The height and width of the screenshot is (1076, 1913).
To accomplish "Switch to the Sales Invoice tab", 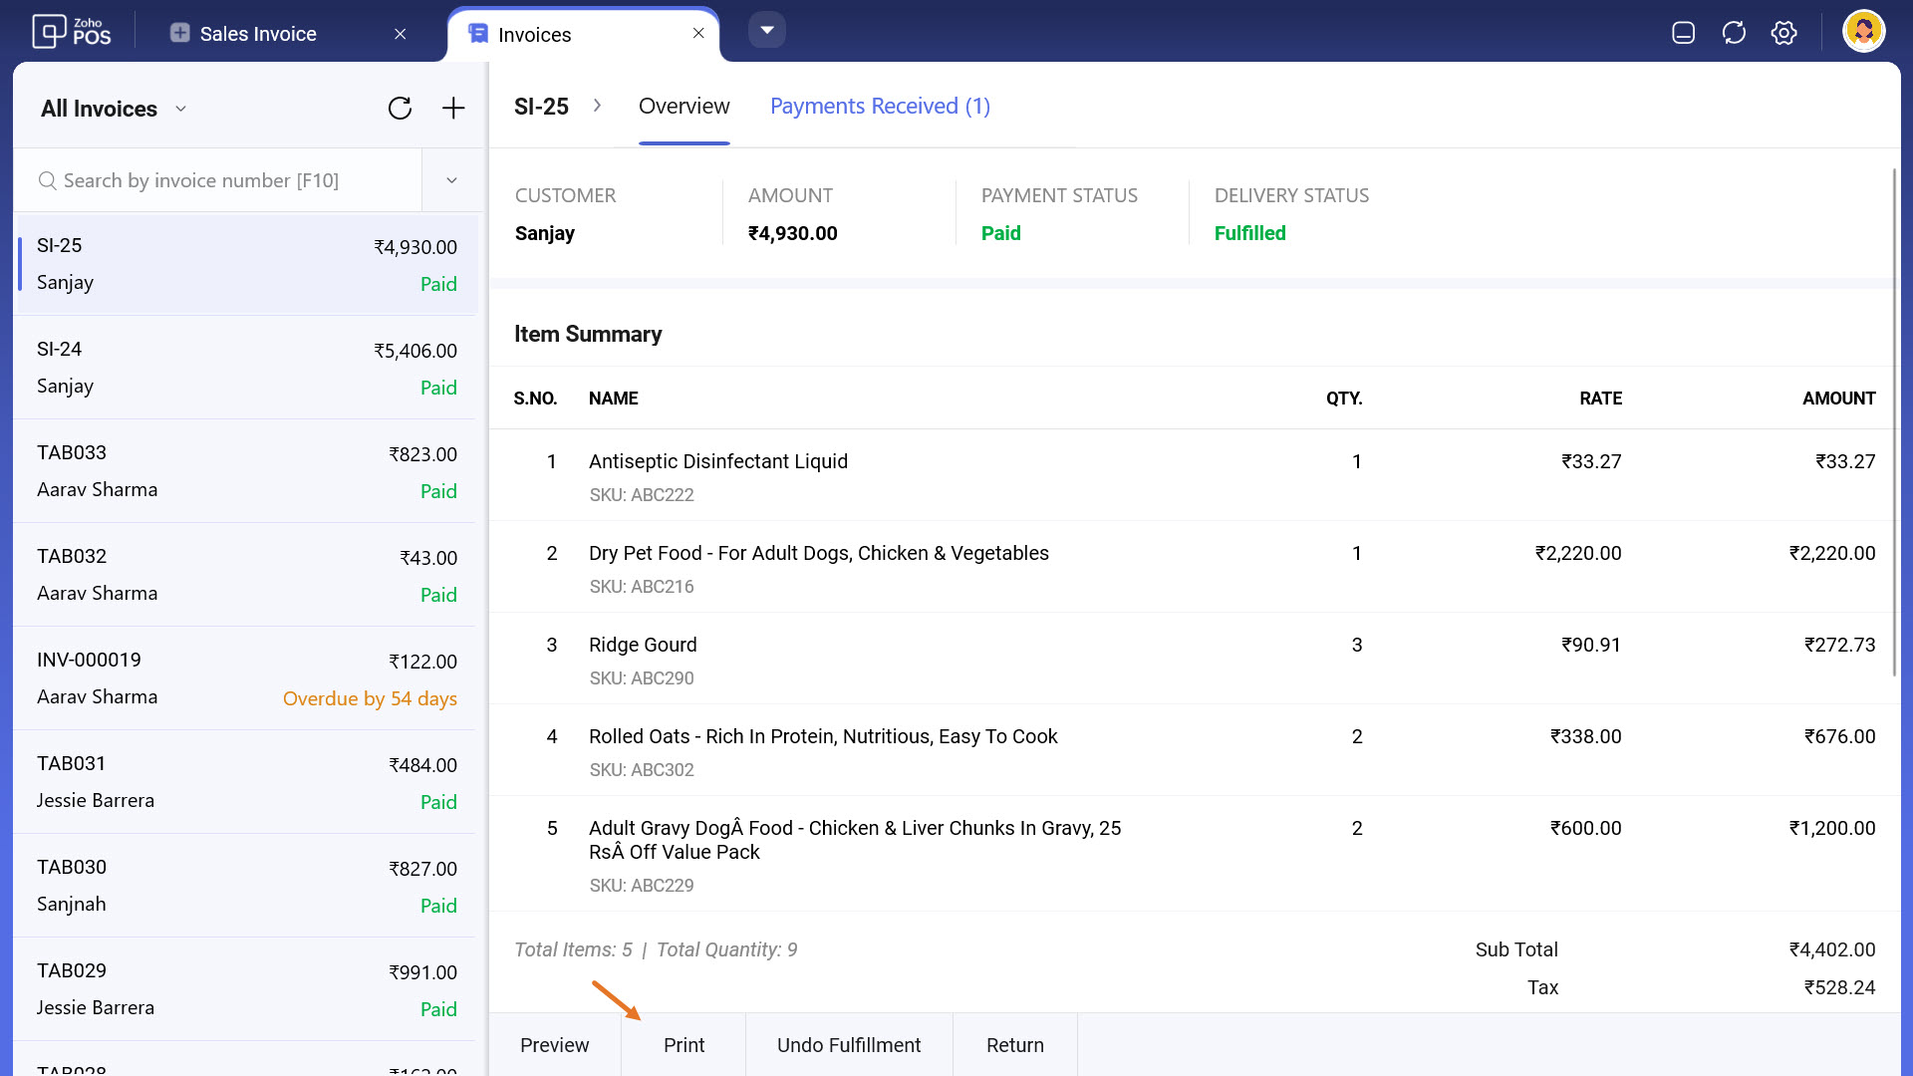I will (x=258, y=34).
